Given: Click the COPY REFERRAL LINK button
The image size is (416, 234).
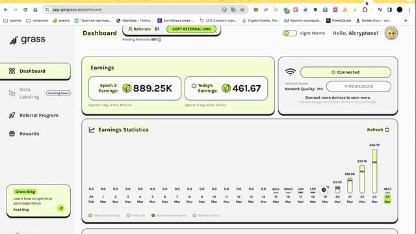Looking at the screenshot, I should coord(191,29).
